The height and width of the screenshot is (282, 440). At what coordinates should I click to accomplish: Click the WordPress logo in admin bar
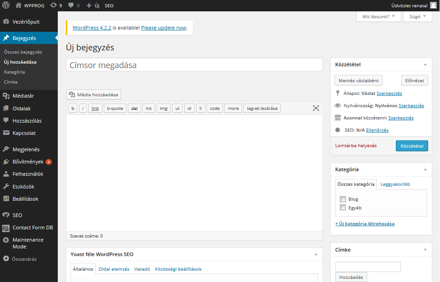6,5
